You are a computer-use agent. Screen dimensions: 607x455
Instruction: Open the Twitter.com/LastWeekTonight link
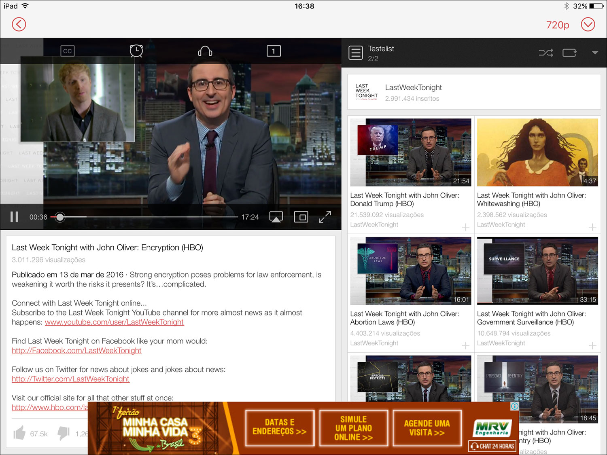click(70, 379)
